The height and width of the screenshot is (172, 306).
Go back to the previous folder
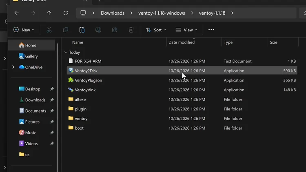(x=17, y=13)
